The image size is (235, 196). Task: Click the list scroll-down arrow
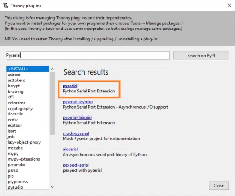click(x=53, y=187)
